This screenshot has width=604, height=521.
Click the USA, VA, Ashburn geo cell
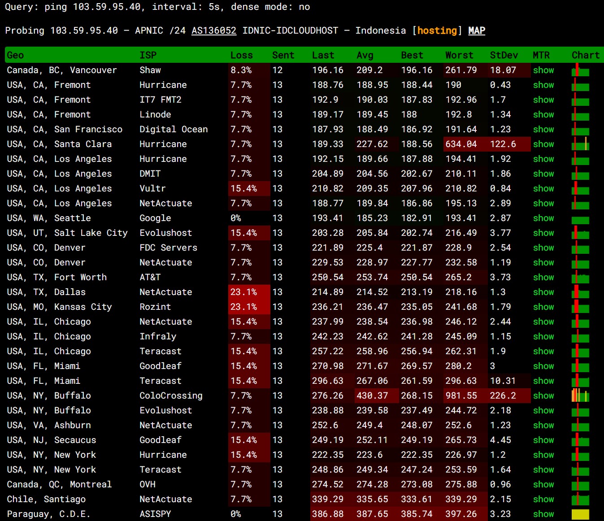coord(49,425)
